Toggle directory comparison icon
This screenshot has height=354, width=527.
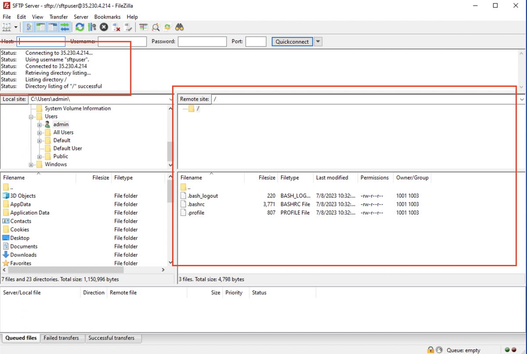click(x=155, y=27)
